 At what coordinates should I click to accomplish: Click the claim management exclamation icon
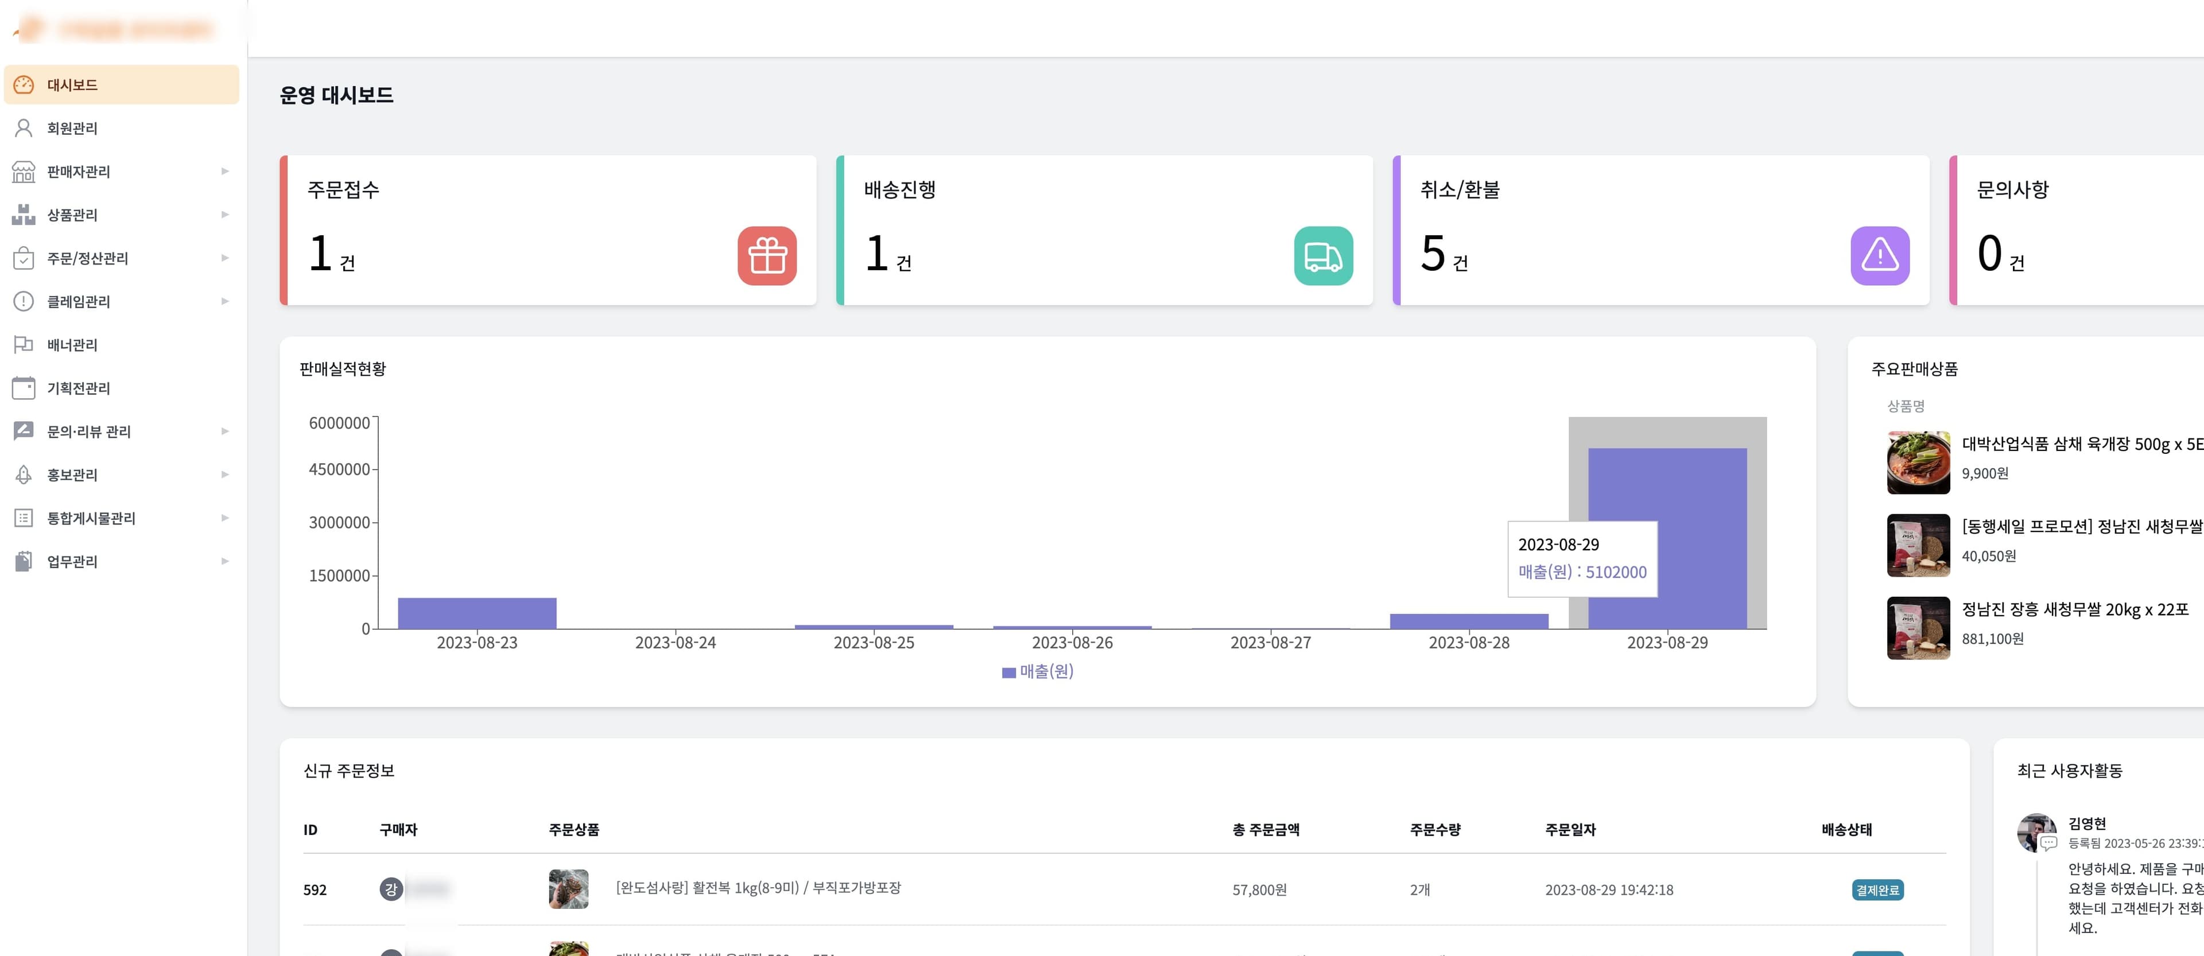pyautogui.click(x=24, y=301)
